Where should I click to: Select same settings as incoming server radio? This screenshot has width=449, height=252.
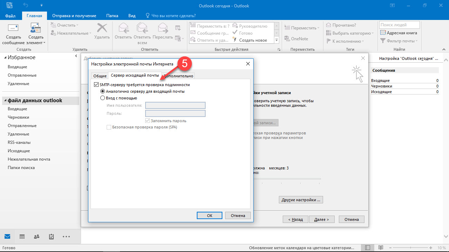pos(103,91)
